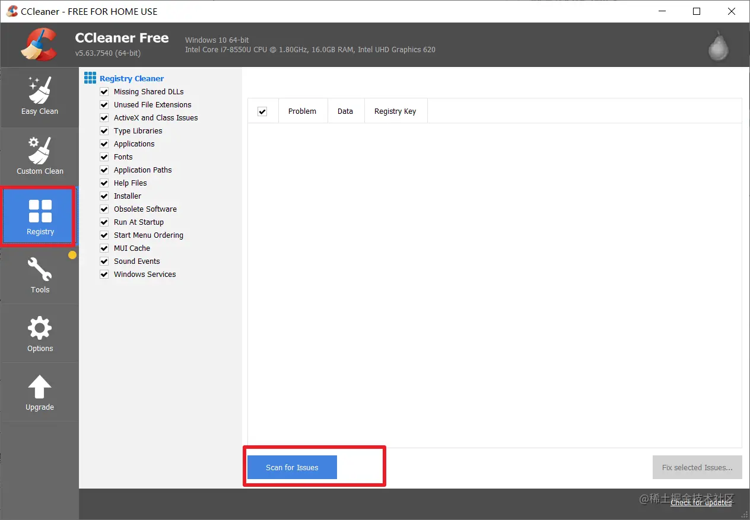Click the CCleaner Free title text
Image resolution: width=750 pixels, height=520 pixels.
click(122, 38)
